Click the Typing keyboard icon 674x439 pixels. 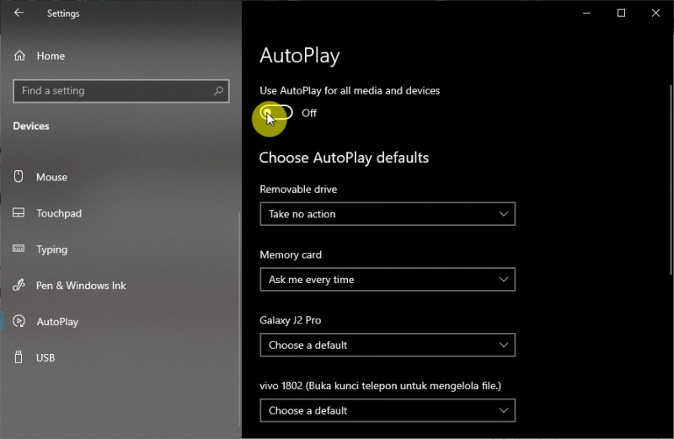tap(19, 249)
